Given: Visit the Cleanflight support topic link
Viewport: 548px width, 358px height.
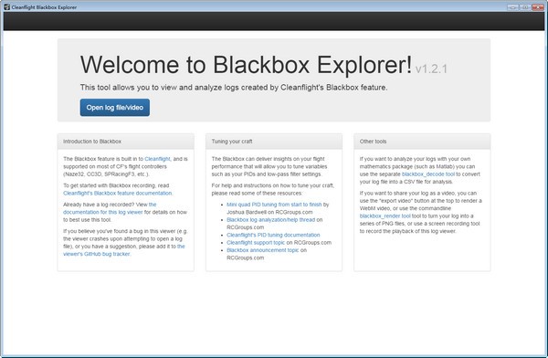Looking at the screenshot, I should [x=256, y=243].
